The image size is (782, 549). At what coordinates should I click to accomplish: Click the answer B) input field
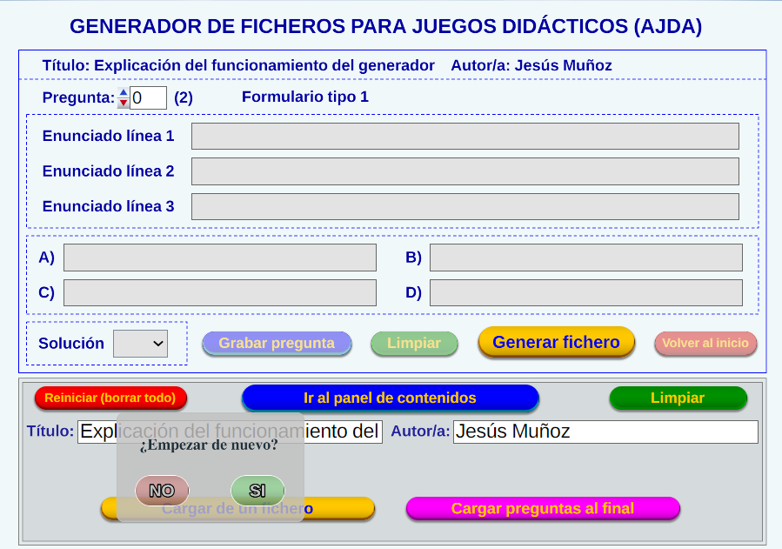[x=585, y=258]
